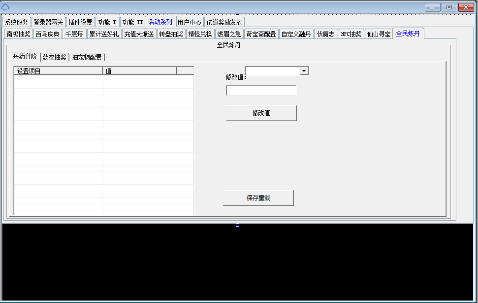Select the 插件设置 tab

click(80, 22)
